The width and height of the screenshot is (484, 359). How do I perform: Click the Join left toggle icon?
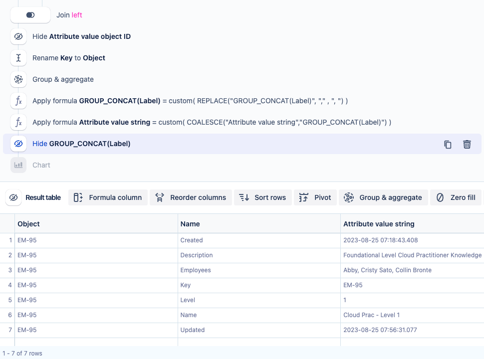(30, 15)
